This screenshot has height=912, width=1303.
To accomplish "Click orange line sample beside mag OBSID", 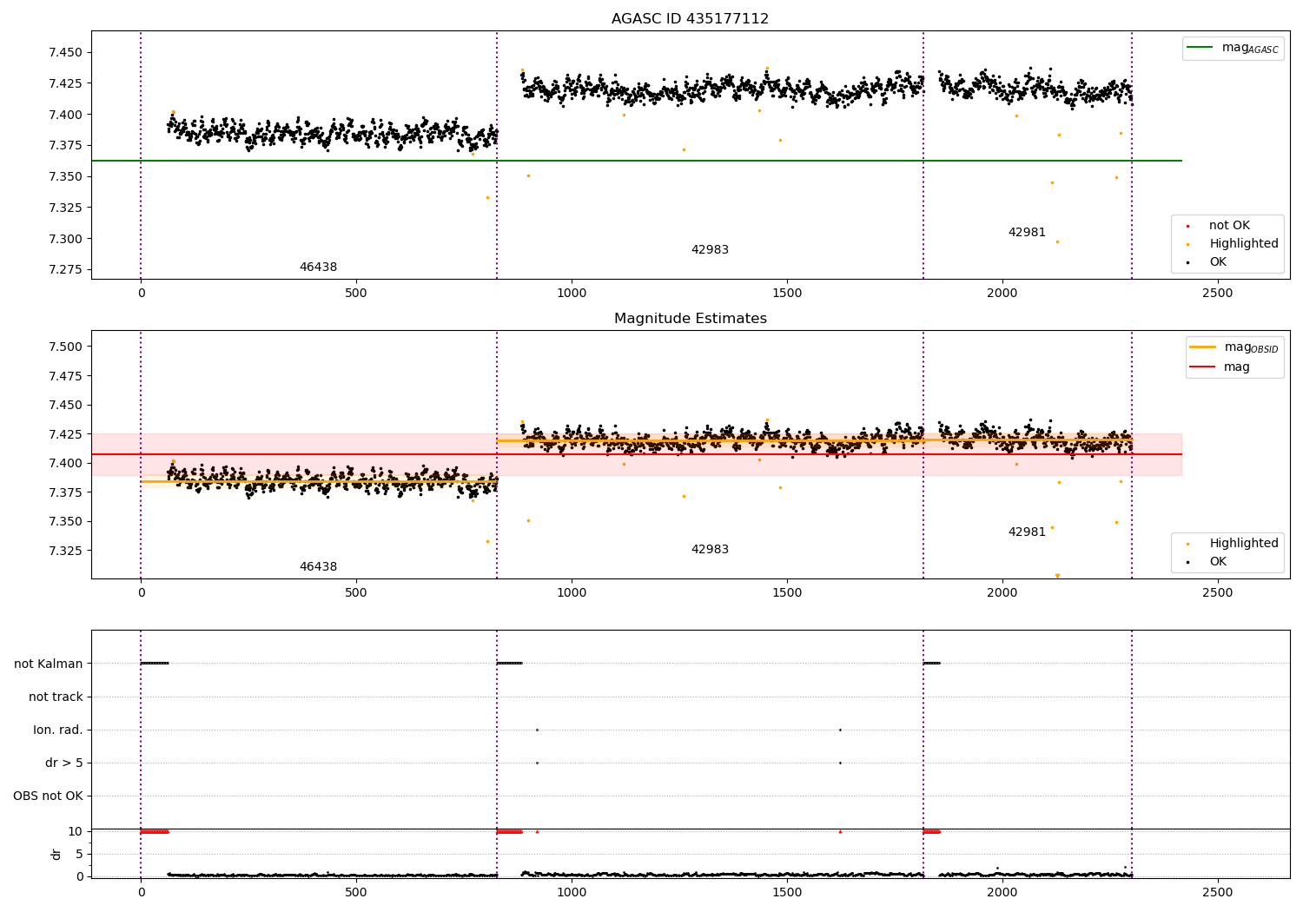I will click(x=1203, y=347).
